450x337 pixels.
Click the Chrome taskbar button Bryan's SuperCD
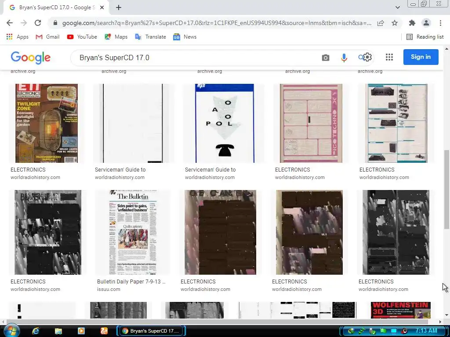[x=151, y=331]
